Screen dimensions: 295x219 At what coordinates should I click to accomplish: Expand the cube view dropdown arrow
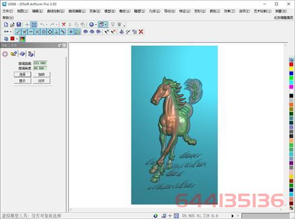point(106,25)
